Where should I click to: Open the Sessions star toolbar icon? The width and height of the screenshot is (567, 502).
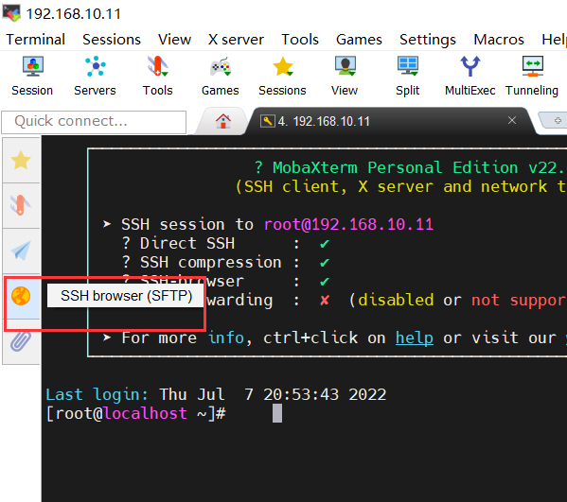282,77
